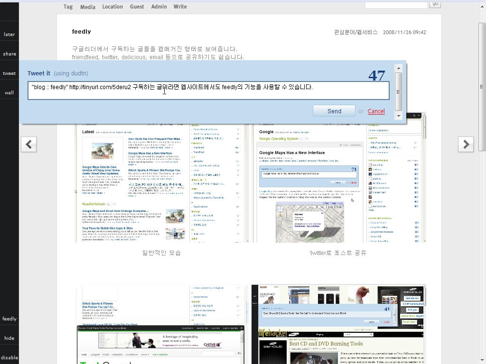486x364 pixels.
Task: Click the blog search input field
Action: pos(396,5)
